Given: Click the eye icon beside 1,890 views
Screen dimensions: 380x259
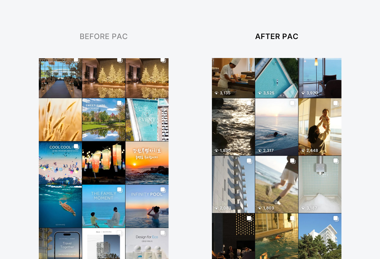Looking at the screenshot, I should (x=216, y=150).
